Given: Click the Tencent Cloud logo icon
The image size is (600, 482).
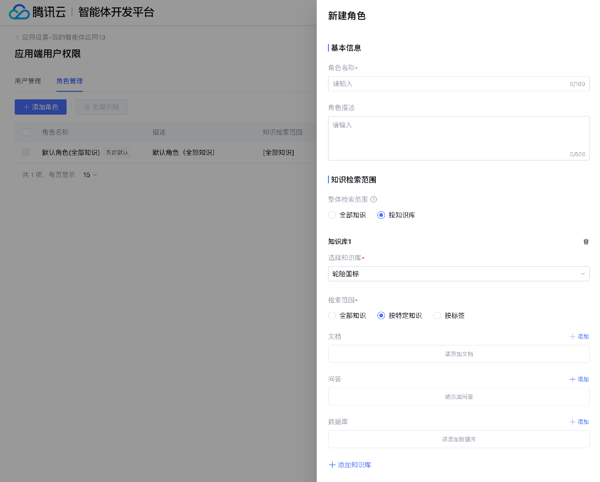Looking at the screenshot, I should (x=19, y=12).
